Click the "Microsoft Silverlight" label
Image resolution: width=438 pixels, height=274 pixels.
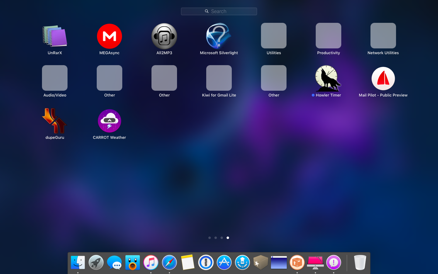click(x=219, y=53)
